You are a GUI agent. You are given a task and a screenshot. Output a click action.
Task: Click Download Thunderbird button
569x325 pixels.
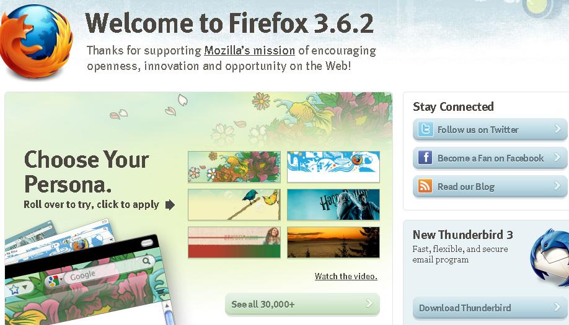click(x=490, y=308)
